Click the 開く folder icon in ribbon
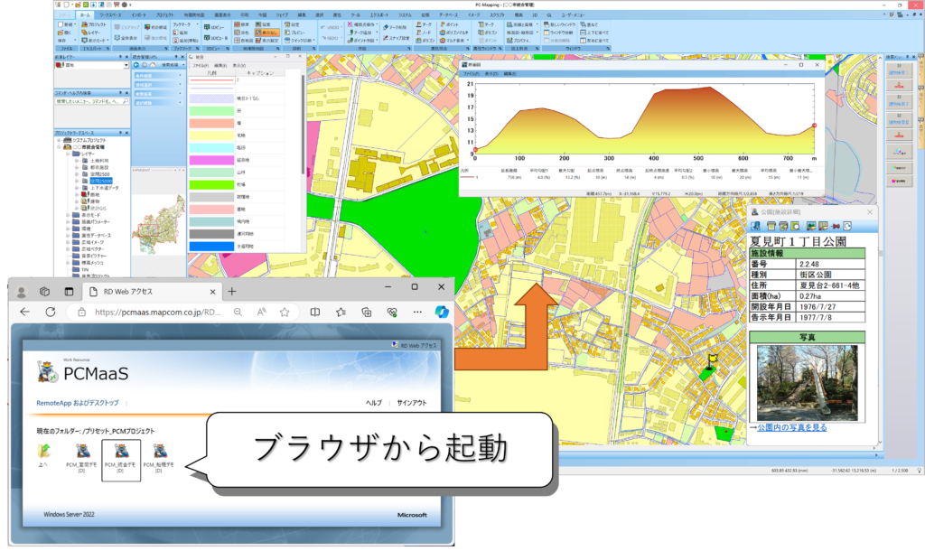Image resolution: width=925 pixels, height=551 pixels. pos(61,33)
